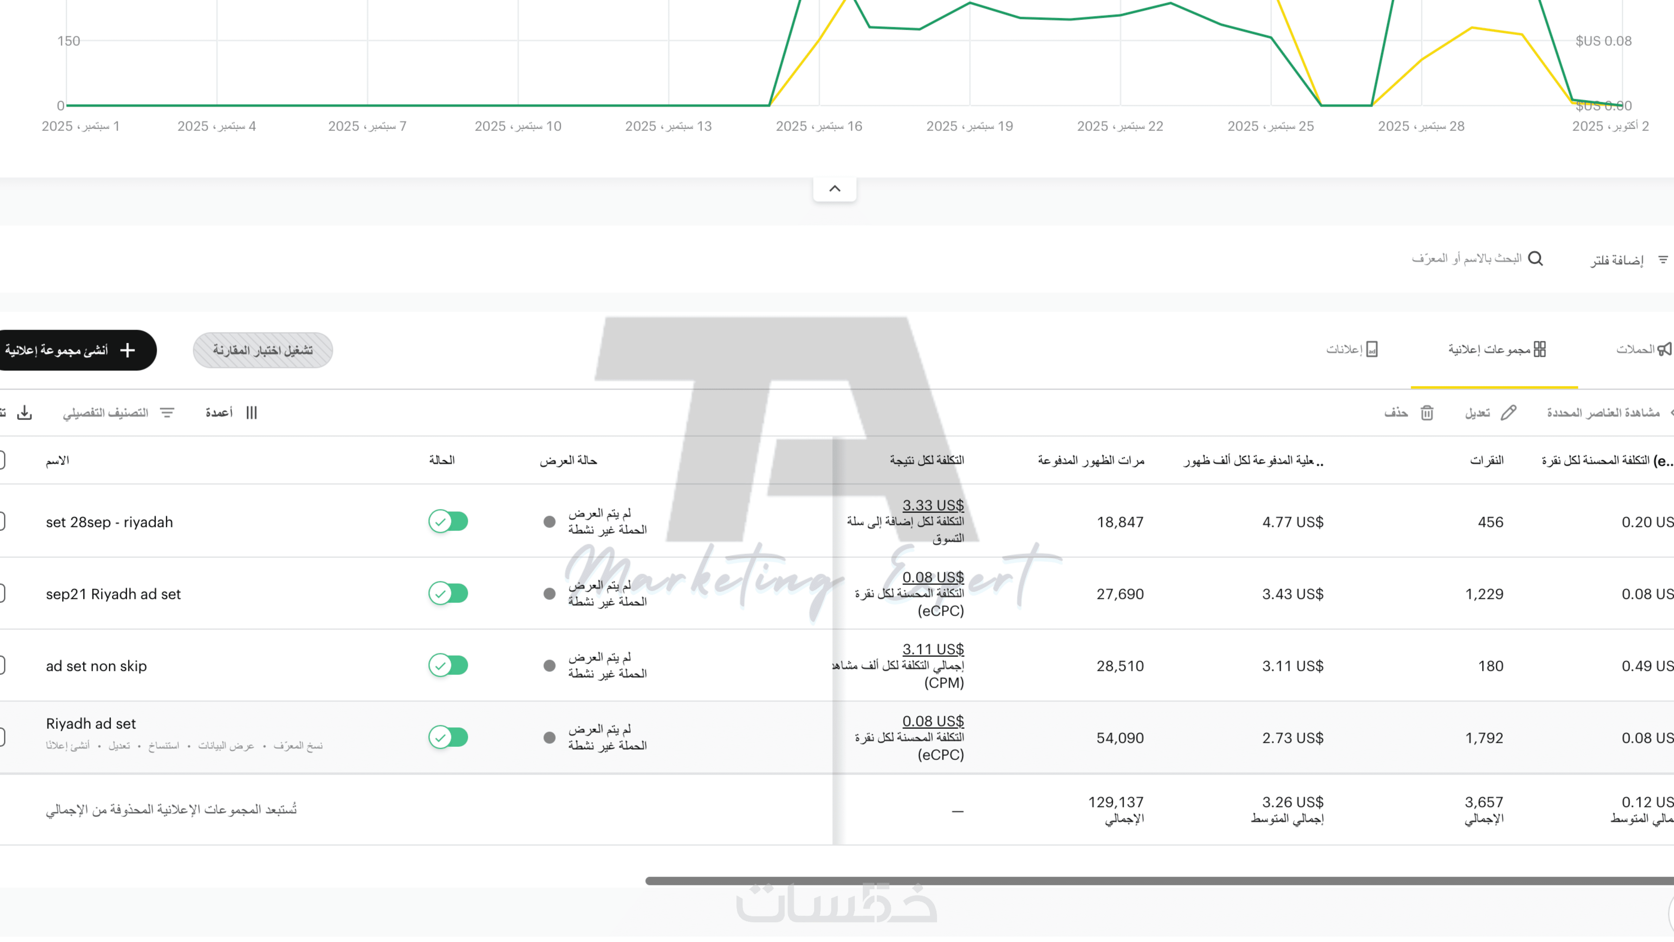The height and width of the screenshot is (942, 1674).
Task: Click تعديل link under Riyadh ad set
Action: pyautogui.click(x=119, y=746)
